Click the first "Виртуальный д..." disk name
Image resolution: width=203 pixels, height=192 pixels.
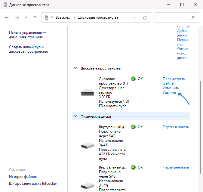(x=113, y=127)
